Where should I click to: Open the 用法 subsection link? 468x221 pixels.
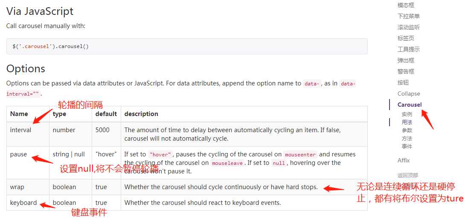[x=407, y=122]
